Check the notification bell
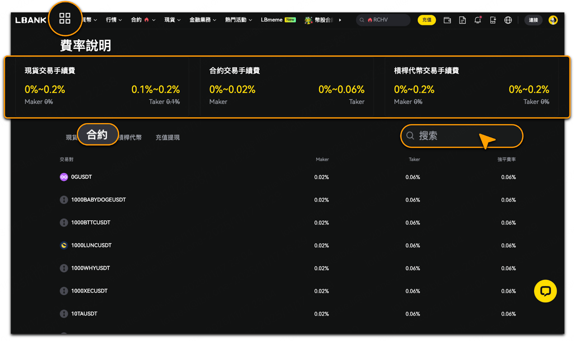The width and height of the screenshot is (574, 341). (477, 20)
